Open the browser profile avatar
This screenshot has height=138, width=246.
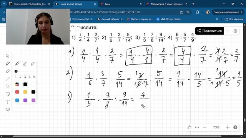(x=208, y=12)
